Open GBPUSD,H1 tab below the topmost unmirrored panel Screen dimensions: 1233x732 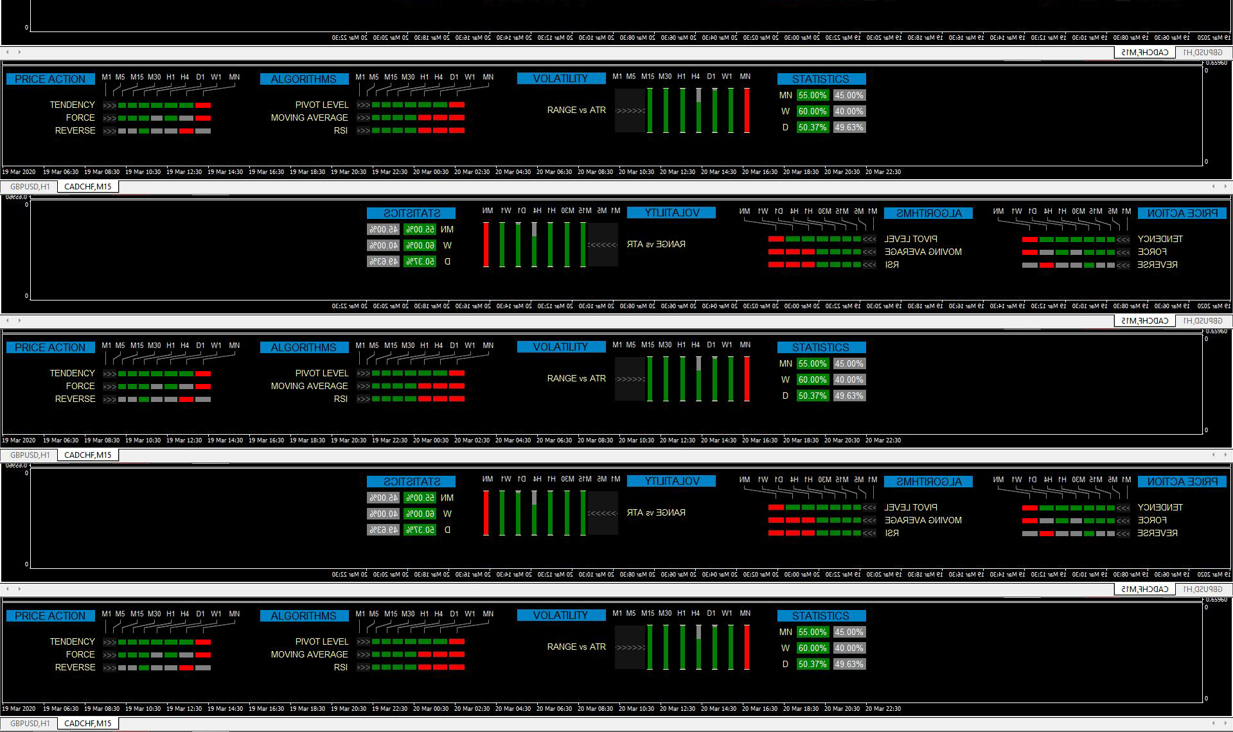tap(30, 186)
